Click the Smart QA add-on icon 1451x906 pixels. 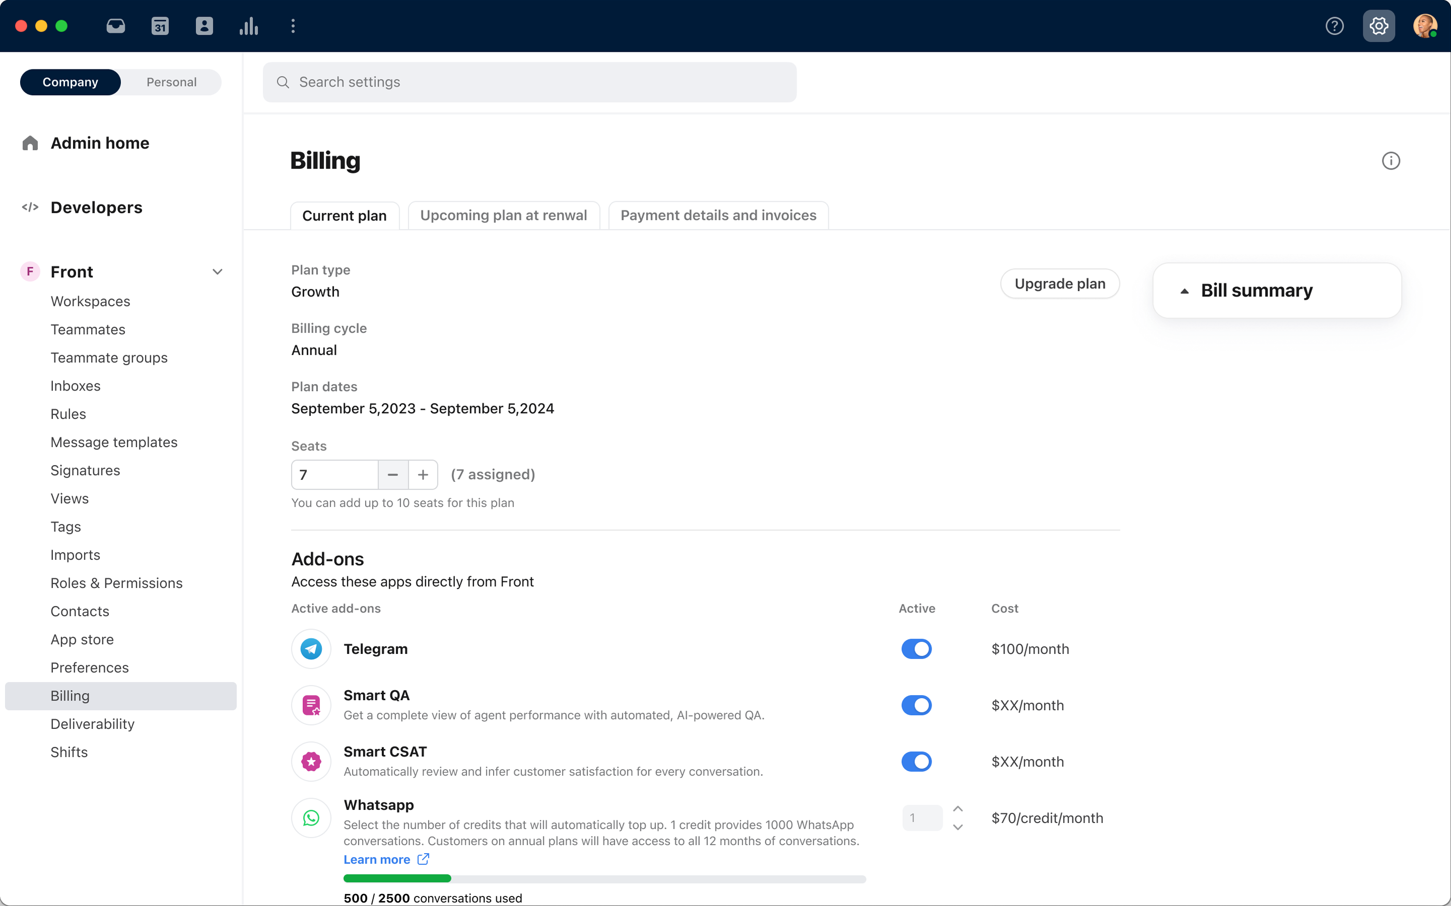(311, 705)
